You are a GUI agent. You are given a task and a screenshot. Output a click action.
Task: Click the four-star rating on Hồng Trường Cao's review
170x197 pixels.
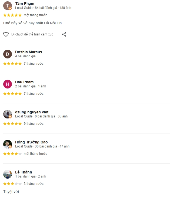click(x=12, y=154)
